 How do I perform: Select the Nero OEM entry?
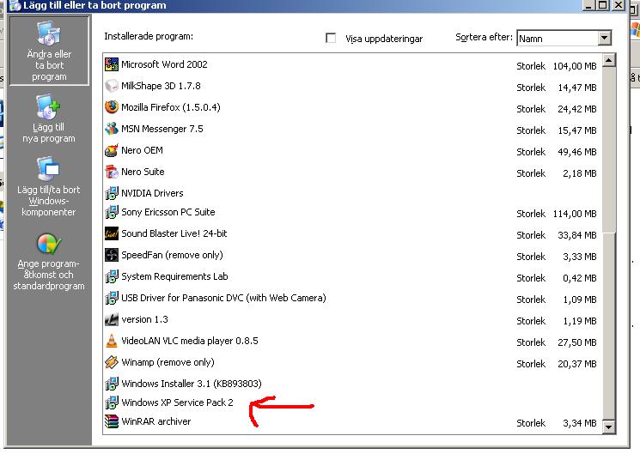click(x=353, y=151)
